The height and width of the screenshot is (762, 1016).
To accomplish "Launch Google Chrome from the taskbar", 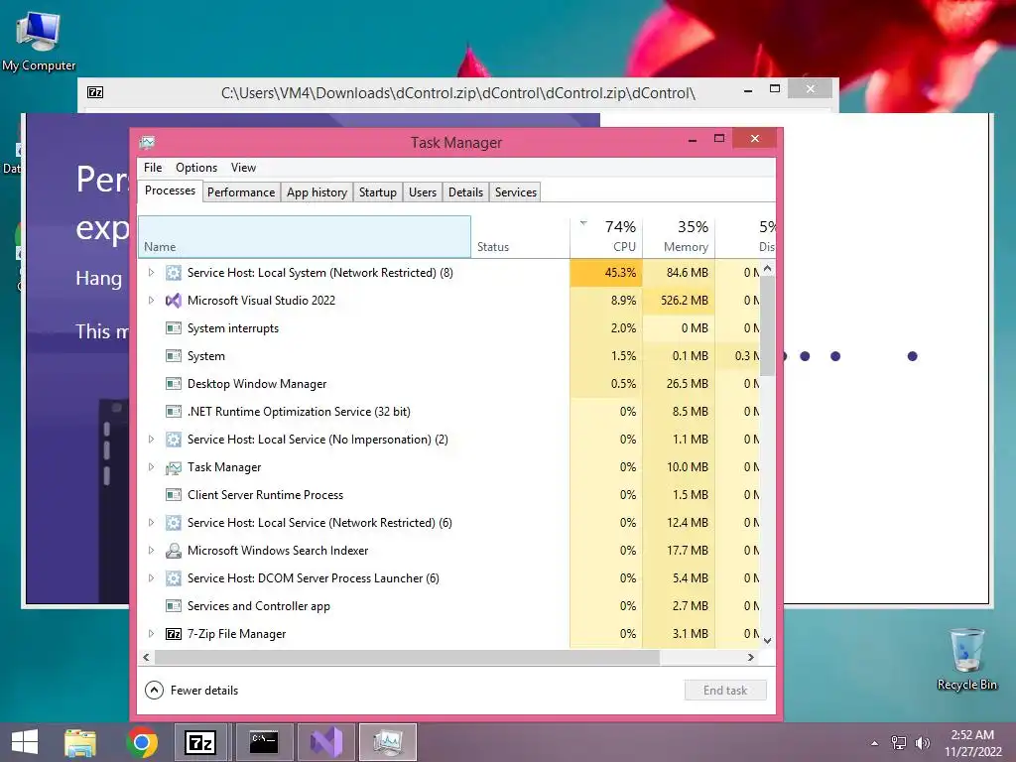I will (142, 742).
